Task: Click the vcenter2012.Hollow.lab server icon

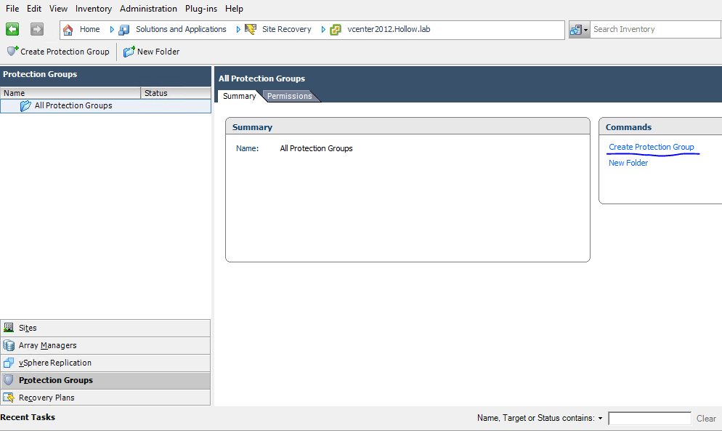Action: pyautogui.click(x=336, y=30)
